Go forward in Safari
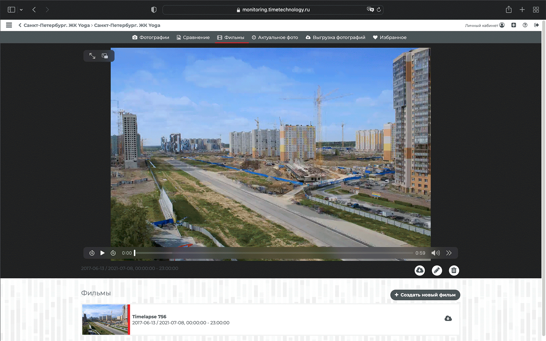Image resolution: width=546 pixels, height=341 pixels. coord(47,10)
